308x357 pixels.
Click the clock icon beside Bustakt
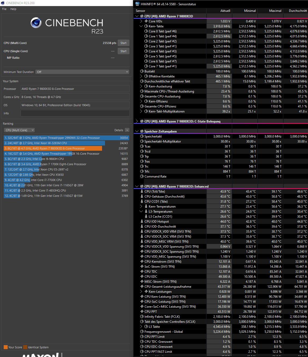(142, 71)
